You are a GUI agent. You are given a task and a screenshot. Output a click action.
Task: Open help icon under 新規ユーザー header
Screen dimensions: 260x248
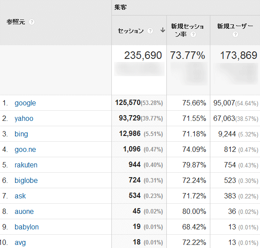(235, 35)
